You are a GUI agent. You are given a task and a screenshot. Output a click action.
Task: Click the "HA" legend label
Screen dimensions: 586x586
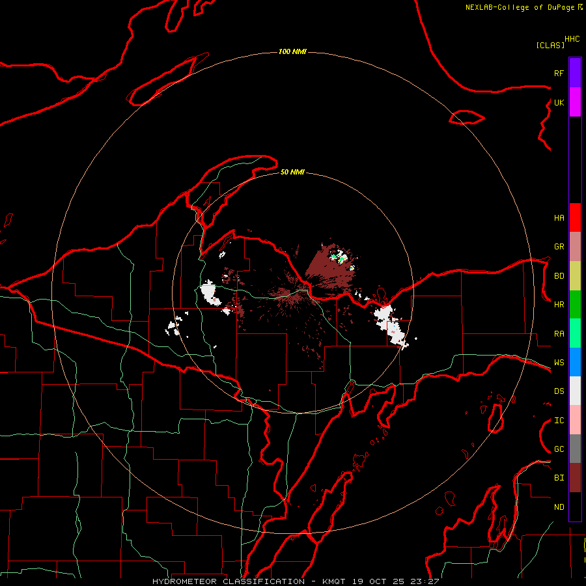pyautogui.click(x=559, y=218)
